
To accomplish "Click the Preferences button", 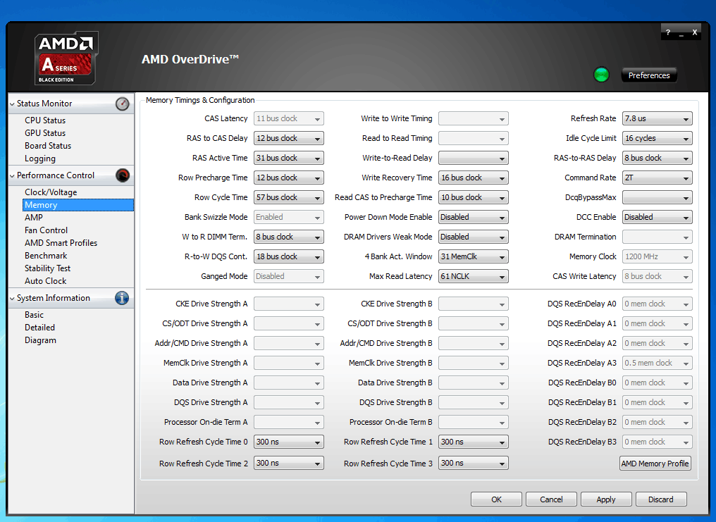I will (x=649, y=75).
